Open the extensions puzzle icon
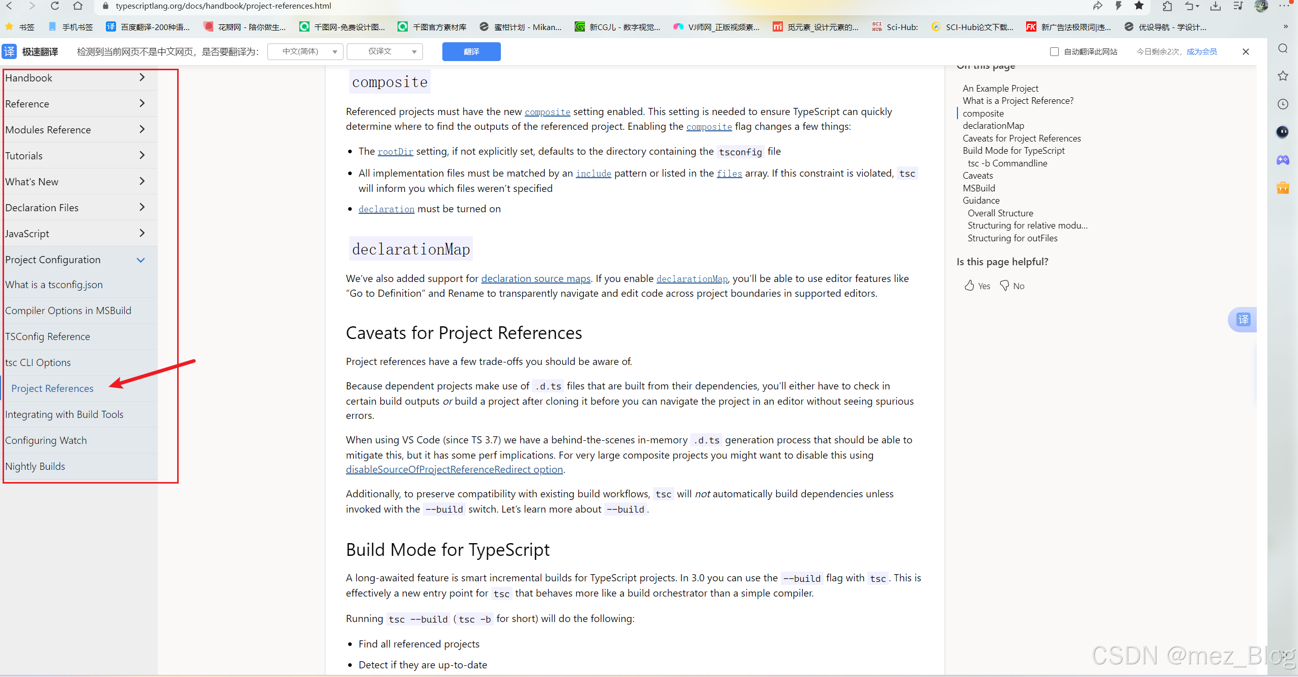 (x=1167, y=6)
